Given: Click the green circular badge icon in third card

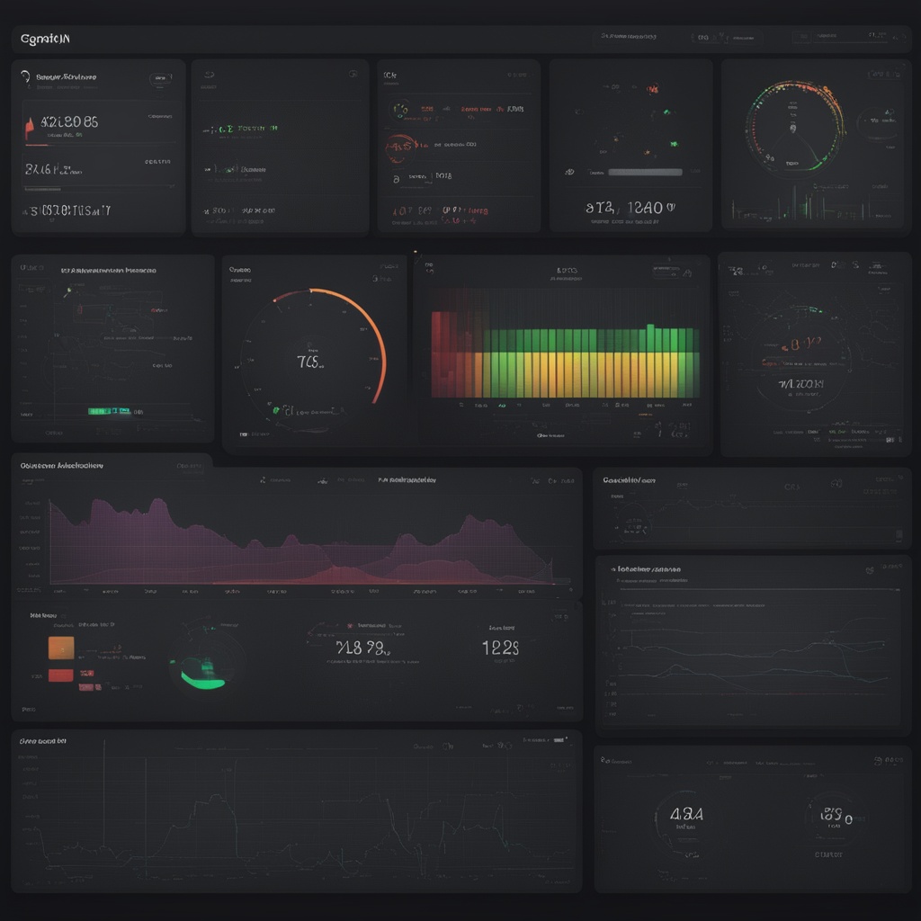Looking at the screenshot, I should pos(400,110).
